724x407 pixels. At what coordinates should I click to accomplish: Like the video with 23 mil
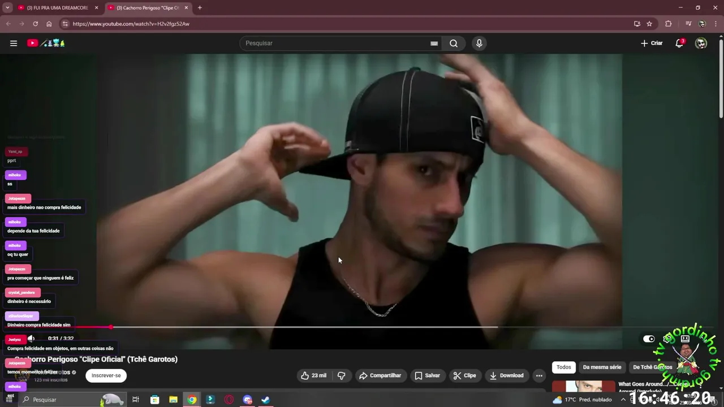click(x=313, y=375)
